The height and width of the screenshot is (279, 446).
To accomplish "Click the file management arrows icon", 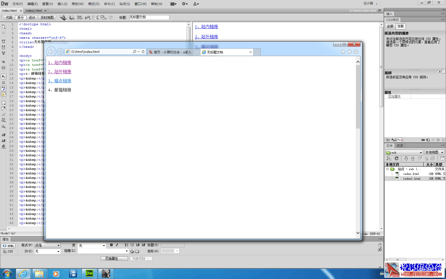I will [80, 18].
